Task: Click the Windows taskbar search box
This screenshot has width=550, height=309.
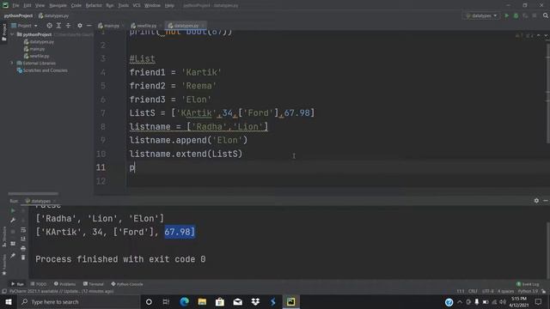Action: 78,301
